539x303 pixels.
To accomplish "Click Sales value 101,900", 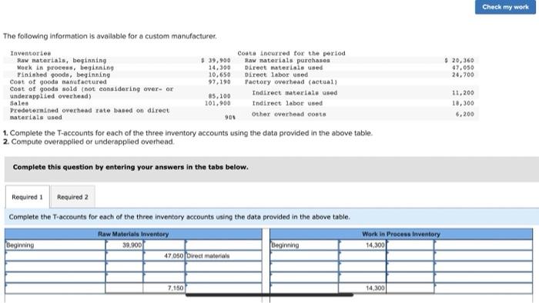I will (x=218, y=103).
